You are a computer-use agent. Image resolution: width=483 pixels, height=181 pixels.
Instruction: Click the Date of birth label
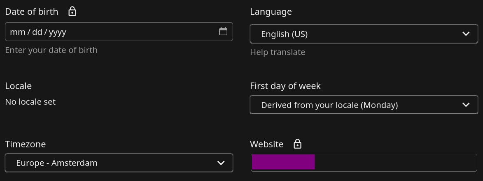click(x=32, y=11)
